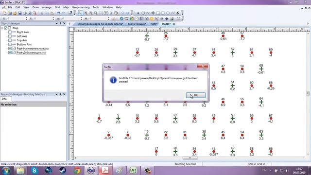Click the Help question mark icon
Image resolution: width=311 pixels, height=175 pixels.
[x=70, y=13]
